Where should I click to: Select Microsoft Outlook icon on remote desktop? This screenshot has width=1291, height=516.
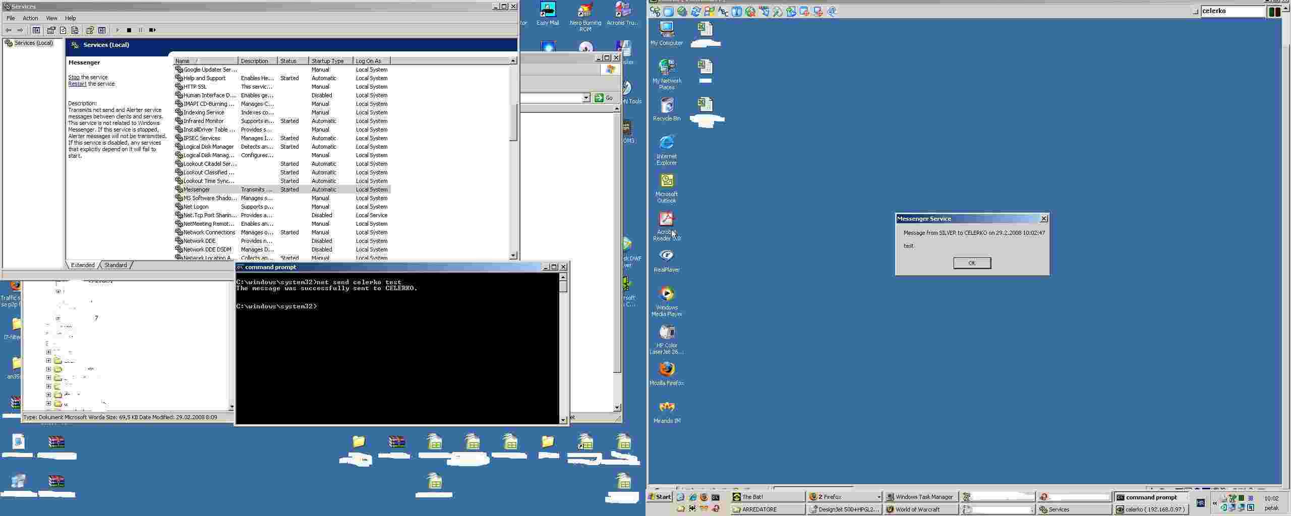click(x=667, y=187)
